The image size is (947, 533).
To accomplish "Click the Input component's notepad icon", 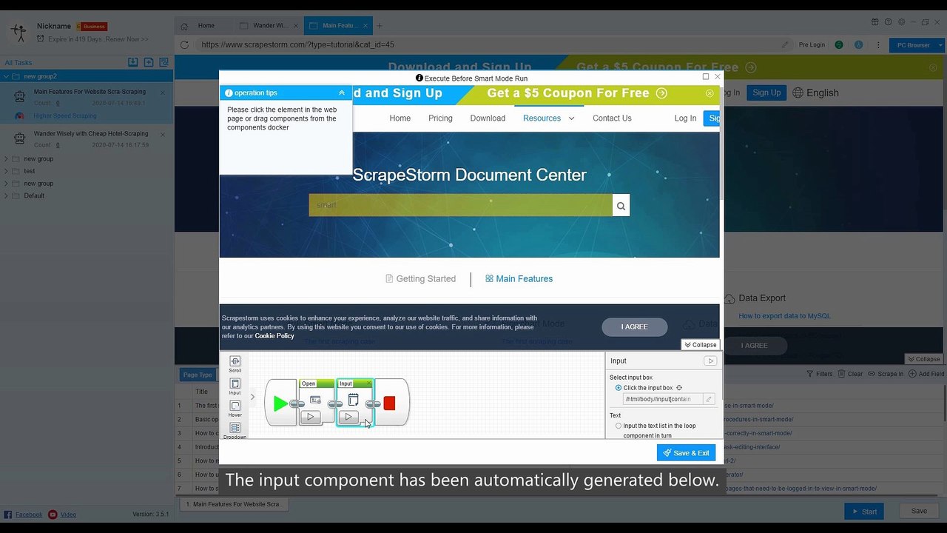I will (353, 400).
